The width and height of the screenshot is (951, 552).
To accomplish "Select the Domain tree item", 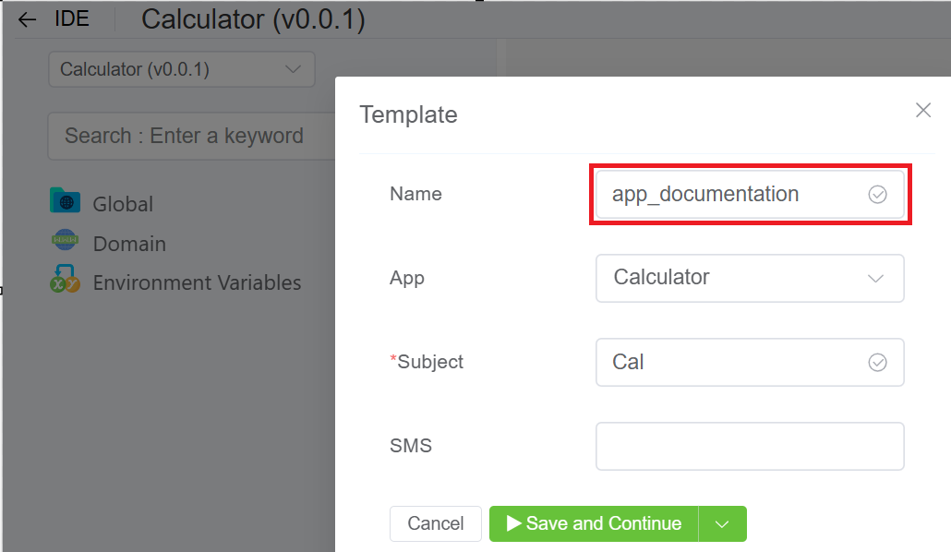I will click(129, 244).
